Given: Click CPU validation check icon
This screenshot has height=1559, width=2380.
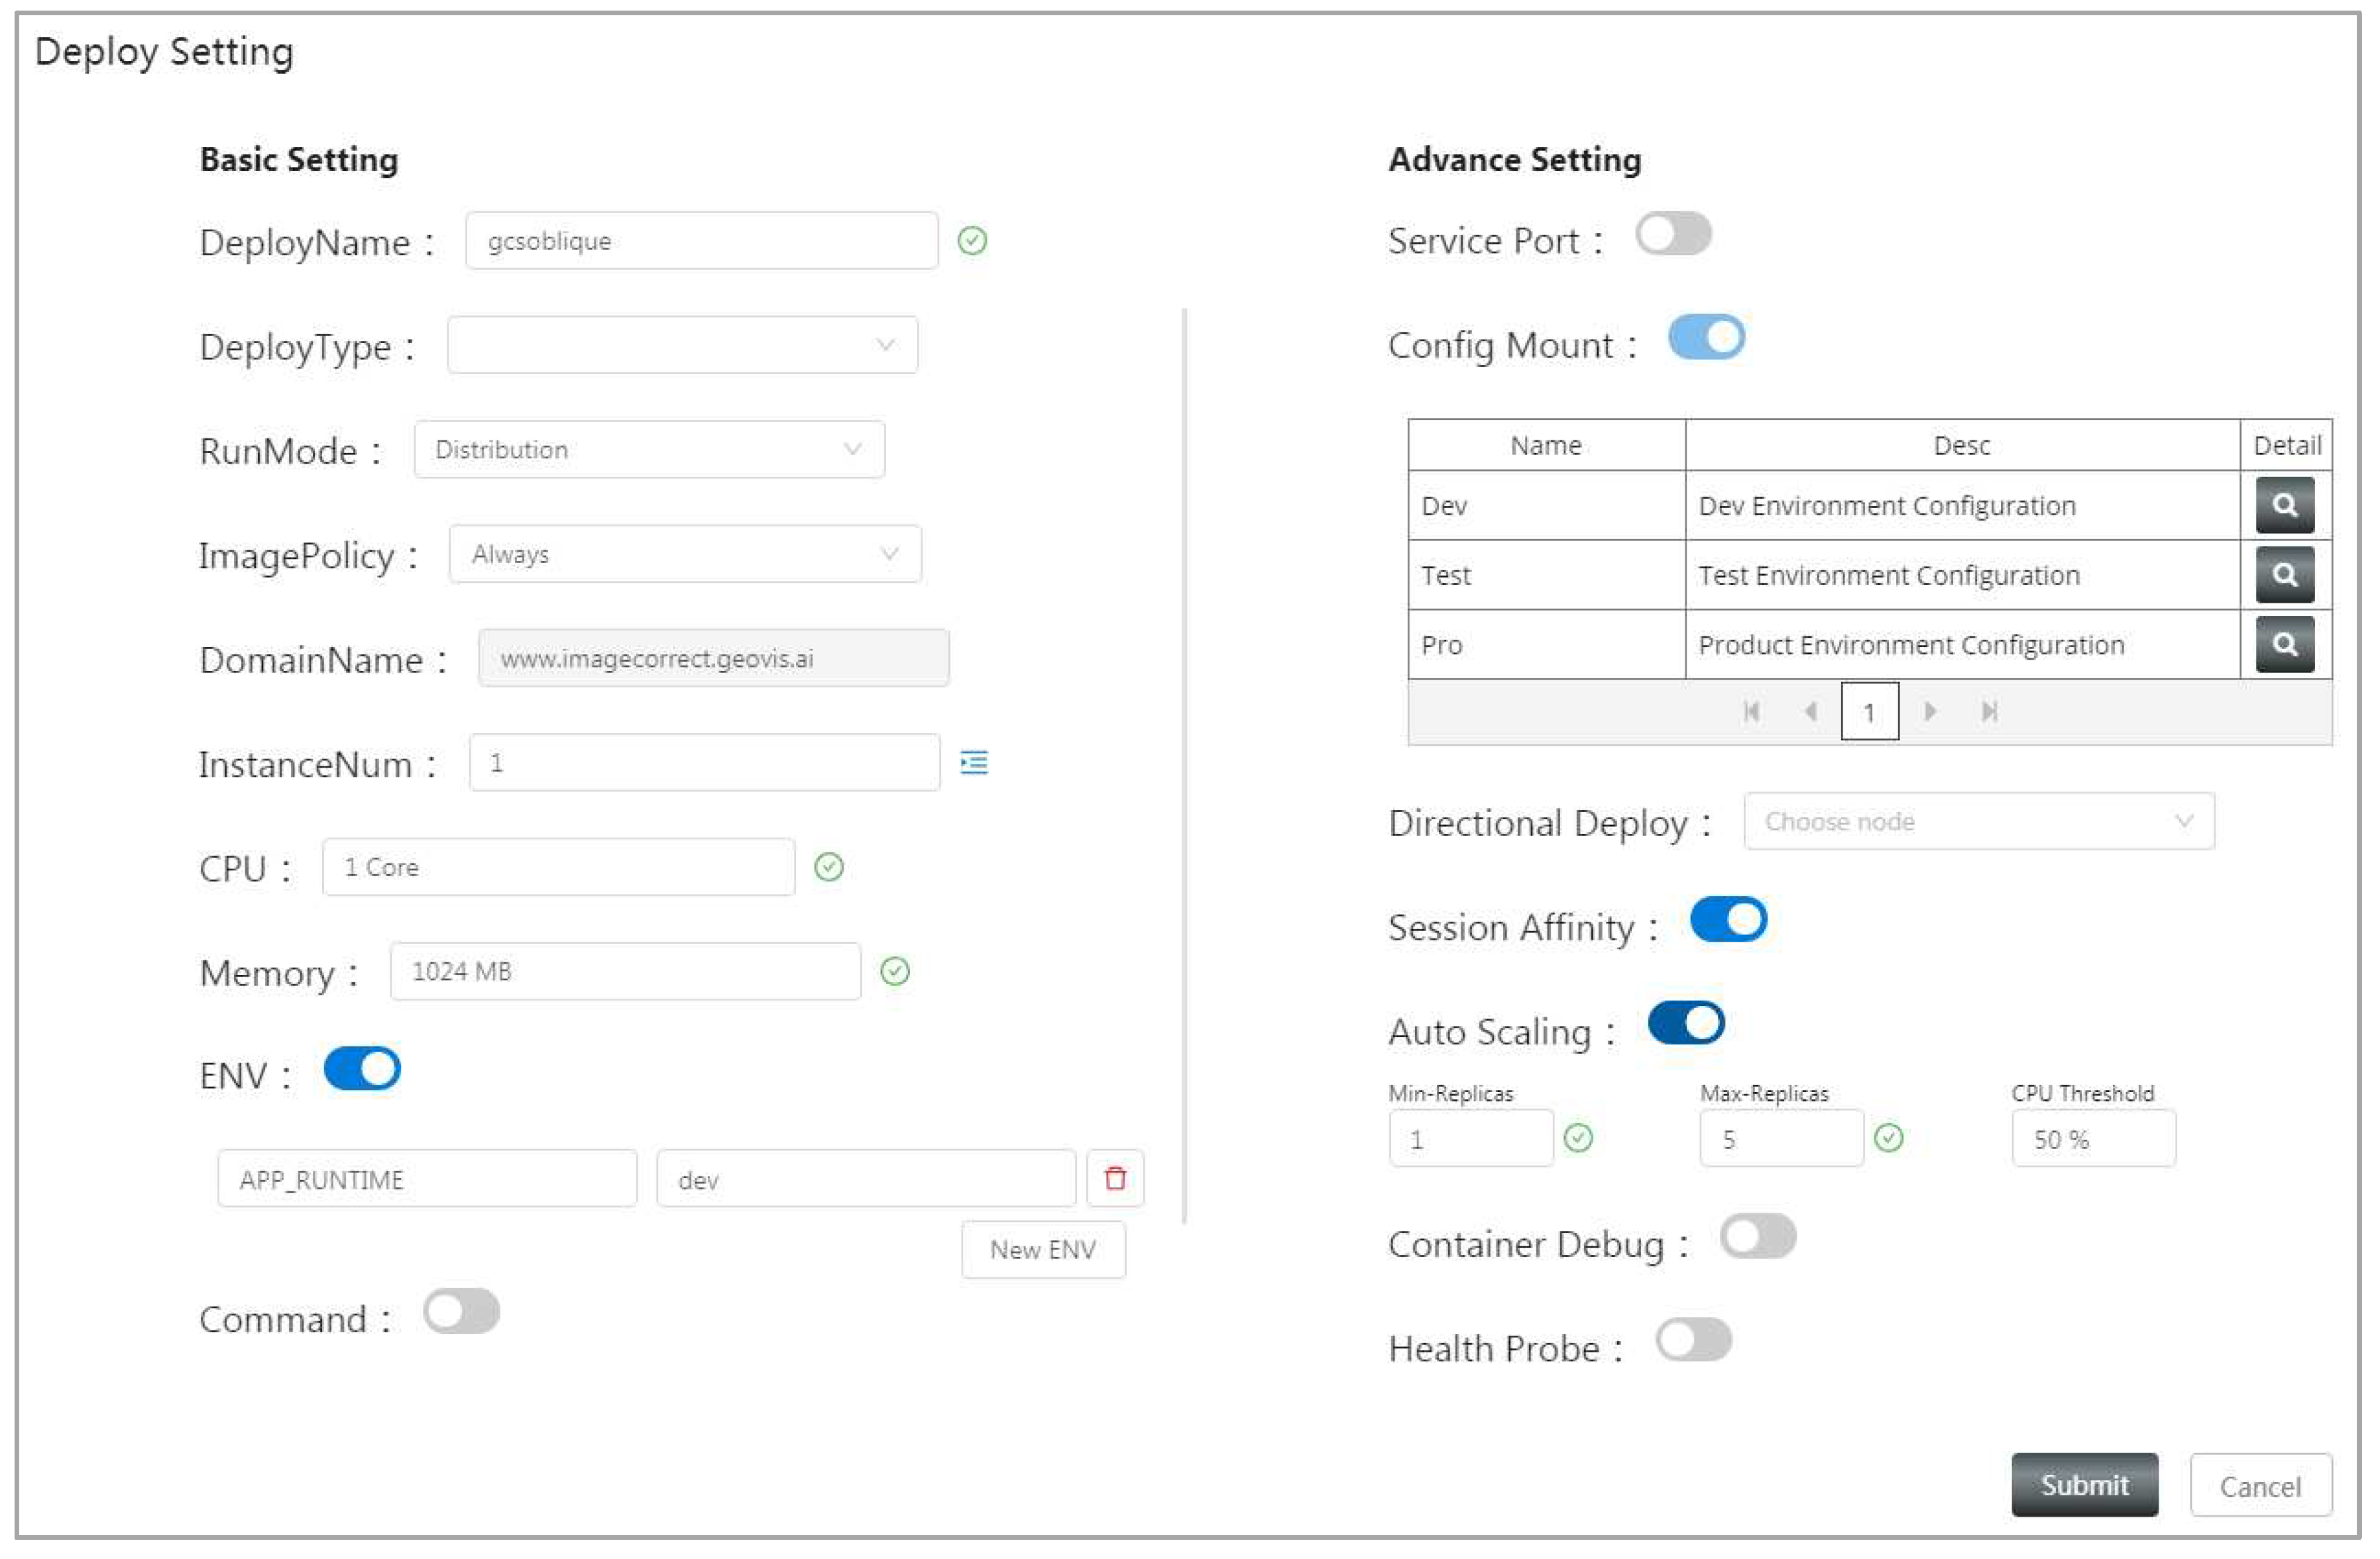Looking at the screenshot, I should coord(829,866).
